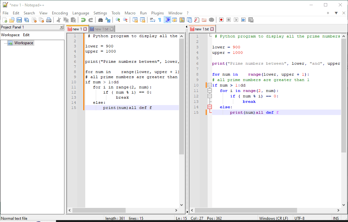Image resolution: width=348 pixels, height=222 pixels.
Task: Click the left pane vertical scrollbar thumb
Action: [182, 96]
